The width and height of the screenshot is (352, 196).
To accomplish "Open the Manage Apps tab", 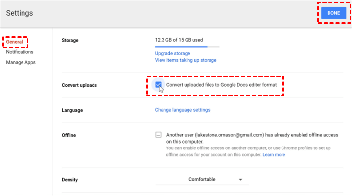I will click(x=21, y=63).
